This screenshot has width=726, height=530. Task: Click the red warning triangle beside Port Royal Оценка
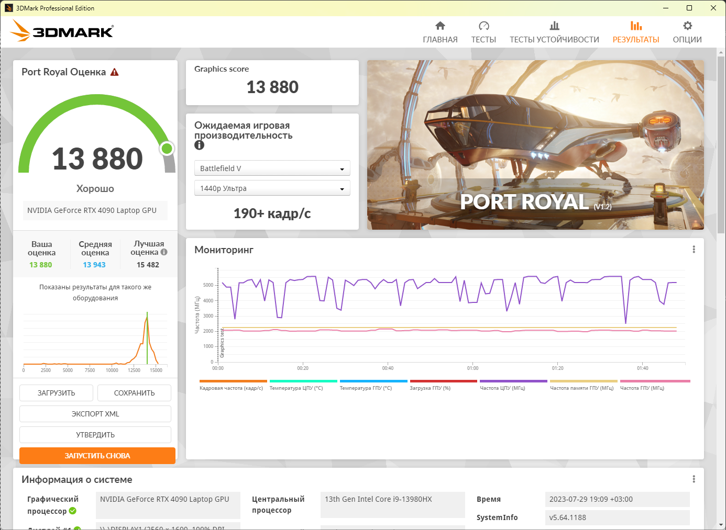click(x=114, y=72)
